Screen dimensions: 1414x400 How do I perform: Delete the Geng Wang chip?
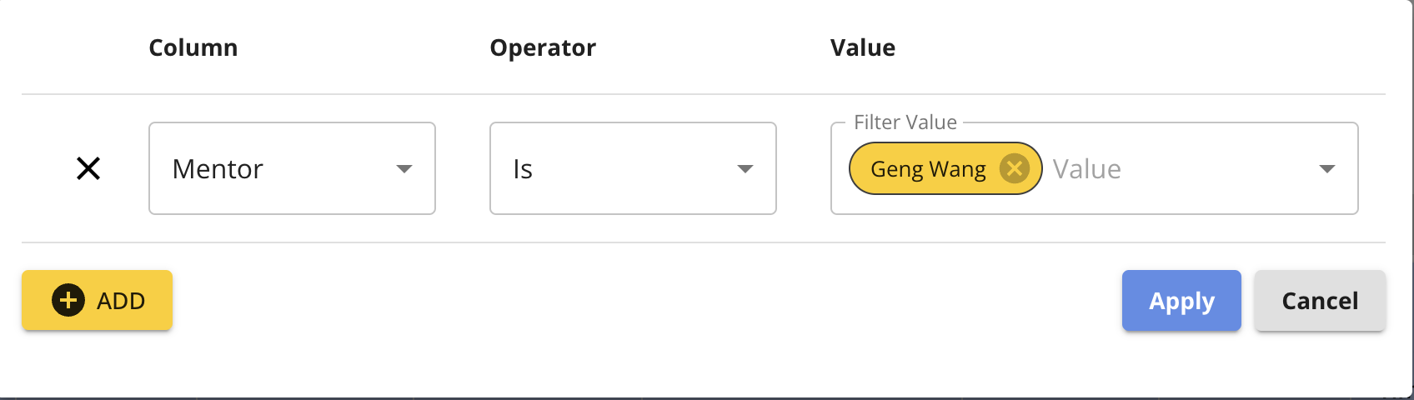(x=1014, y=168)
